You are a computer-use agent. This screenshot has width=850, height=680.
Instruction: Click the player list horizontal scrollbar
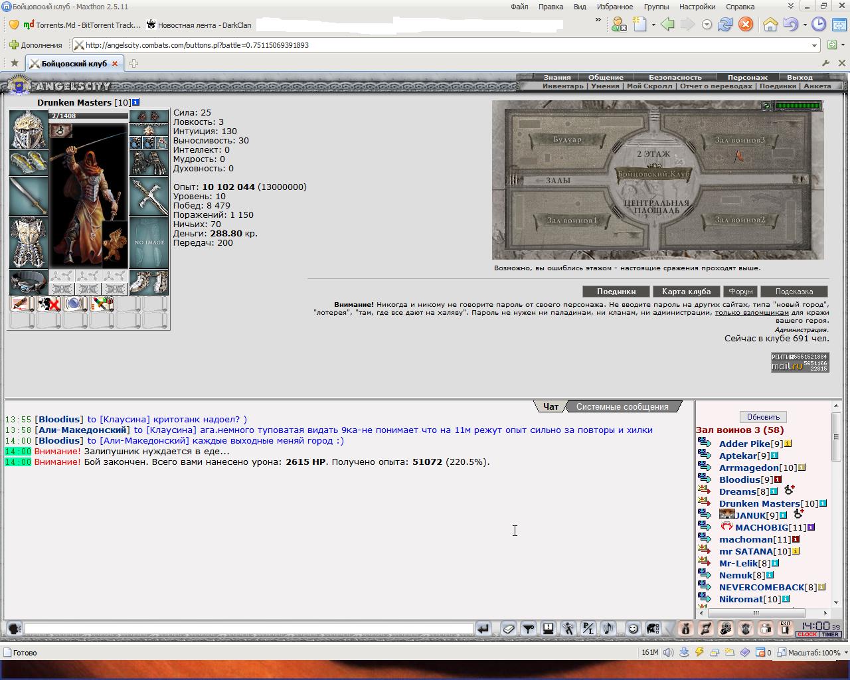pos(764,614)
